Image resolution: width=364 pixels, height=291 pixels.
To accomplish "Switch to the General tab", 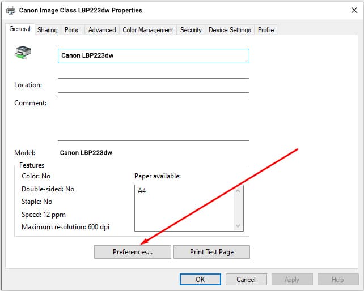I will tap(20, 29).
